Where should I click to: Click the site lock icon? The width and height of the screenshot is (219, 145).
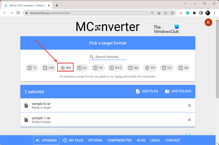(27, 13)
